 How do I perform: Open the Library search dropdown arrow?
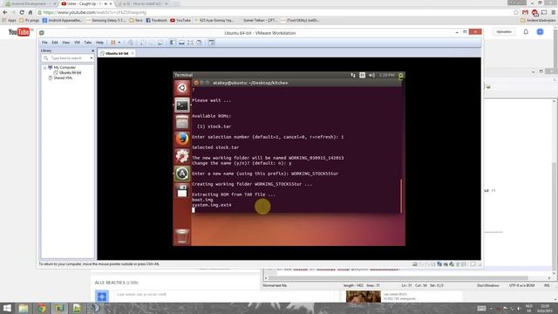pyautogui.click(x=92, y=58)
